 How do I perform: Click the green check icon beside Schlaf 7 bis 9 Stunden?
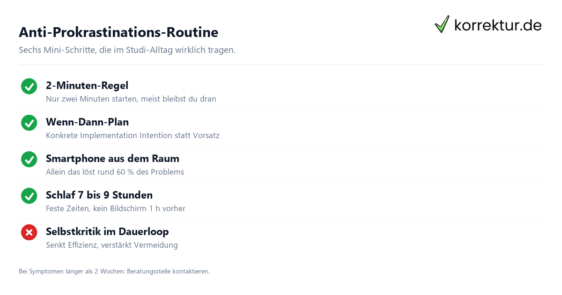coord(29,196)
